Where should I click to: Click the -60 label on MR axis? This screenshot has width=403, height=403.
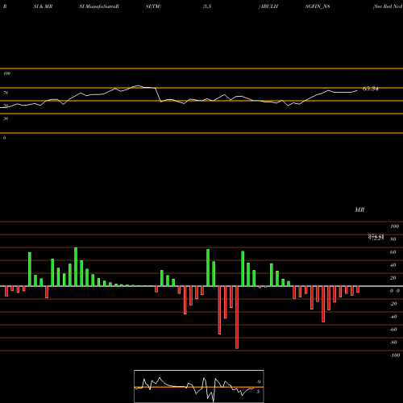(x=393, y=330)
